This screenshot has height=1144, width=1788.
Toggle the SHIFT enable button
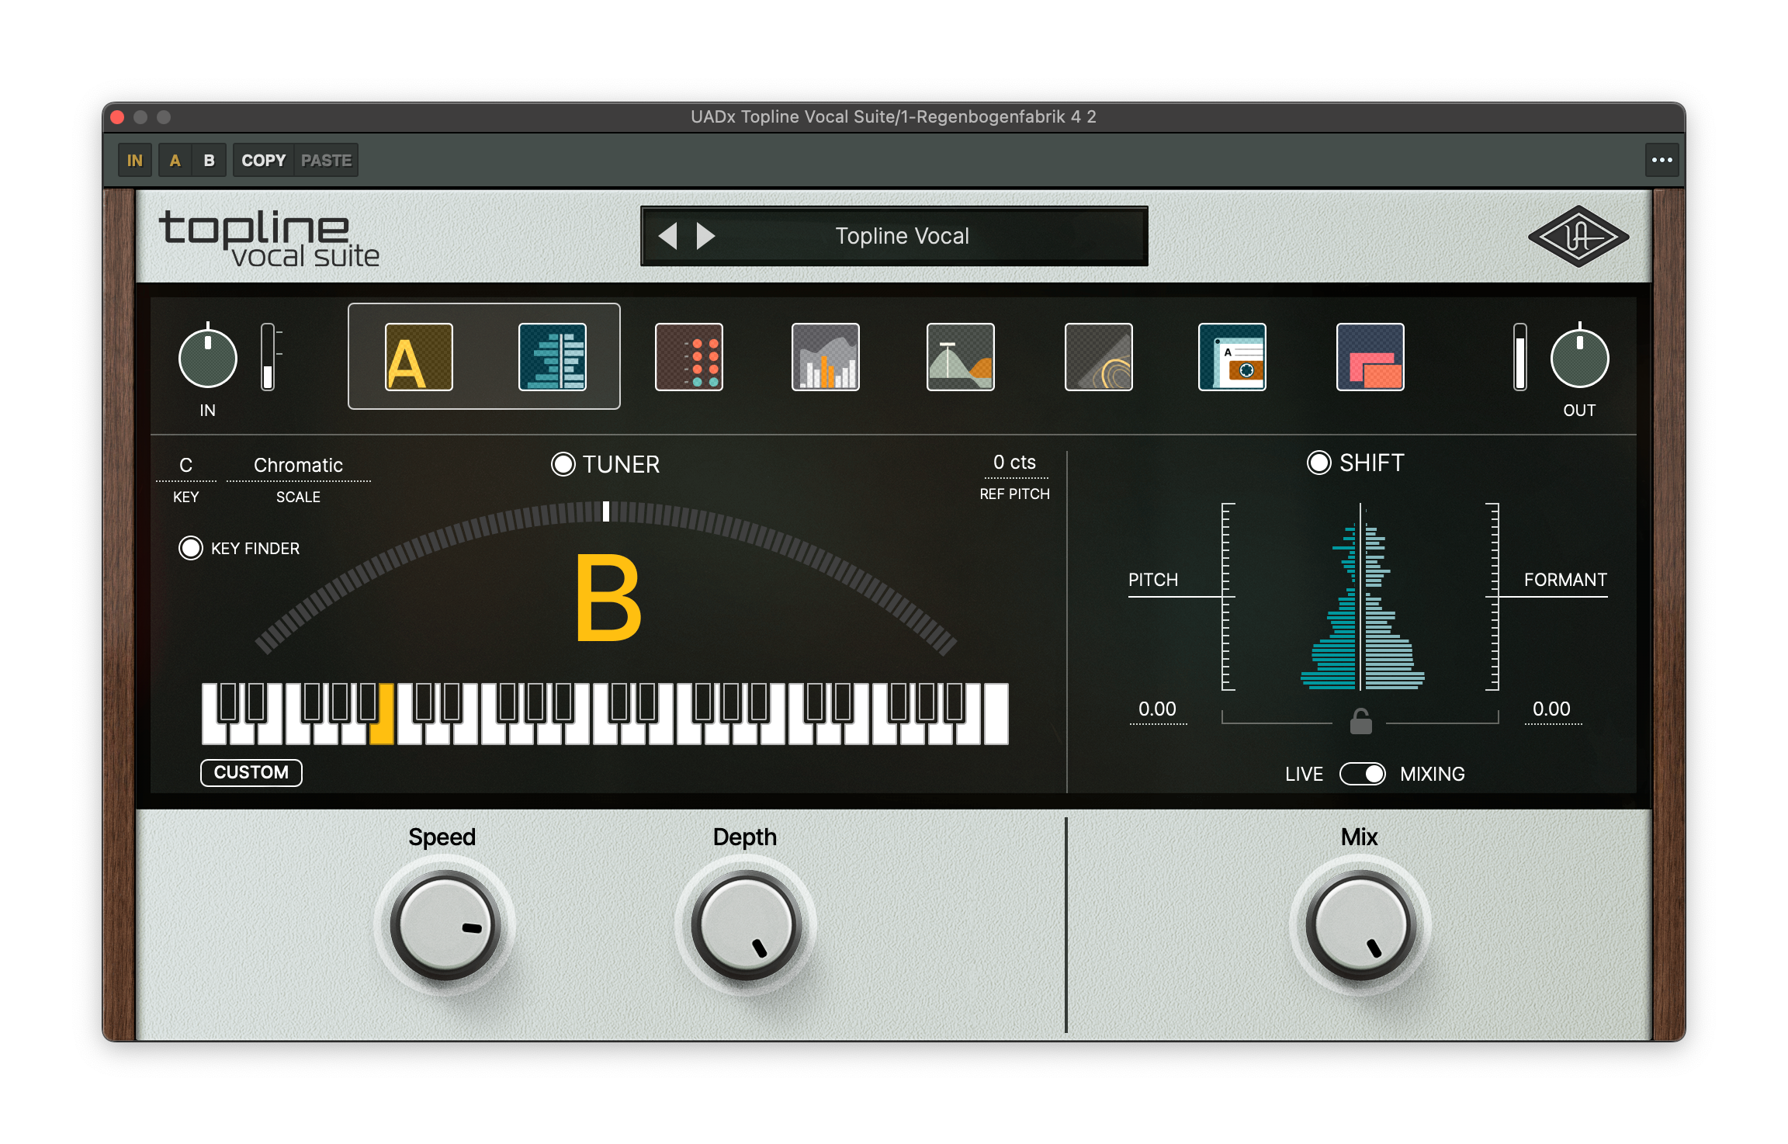(1318, 463)
